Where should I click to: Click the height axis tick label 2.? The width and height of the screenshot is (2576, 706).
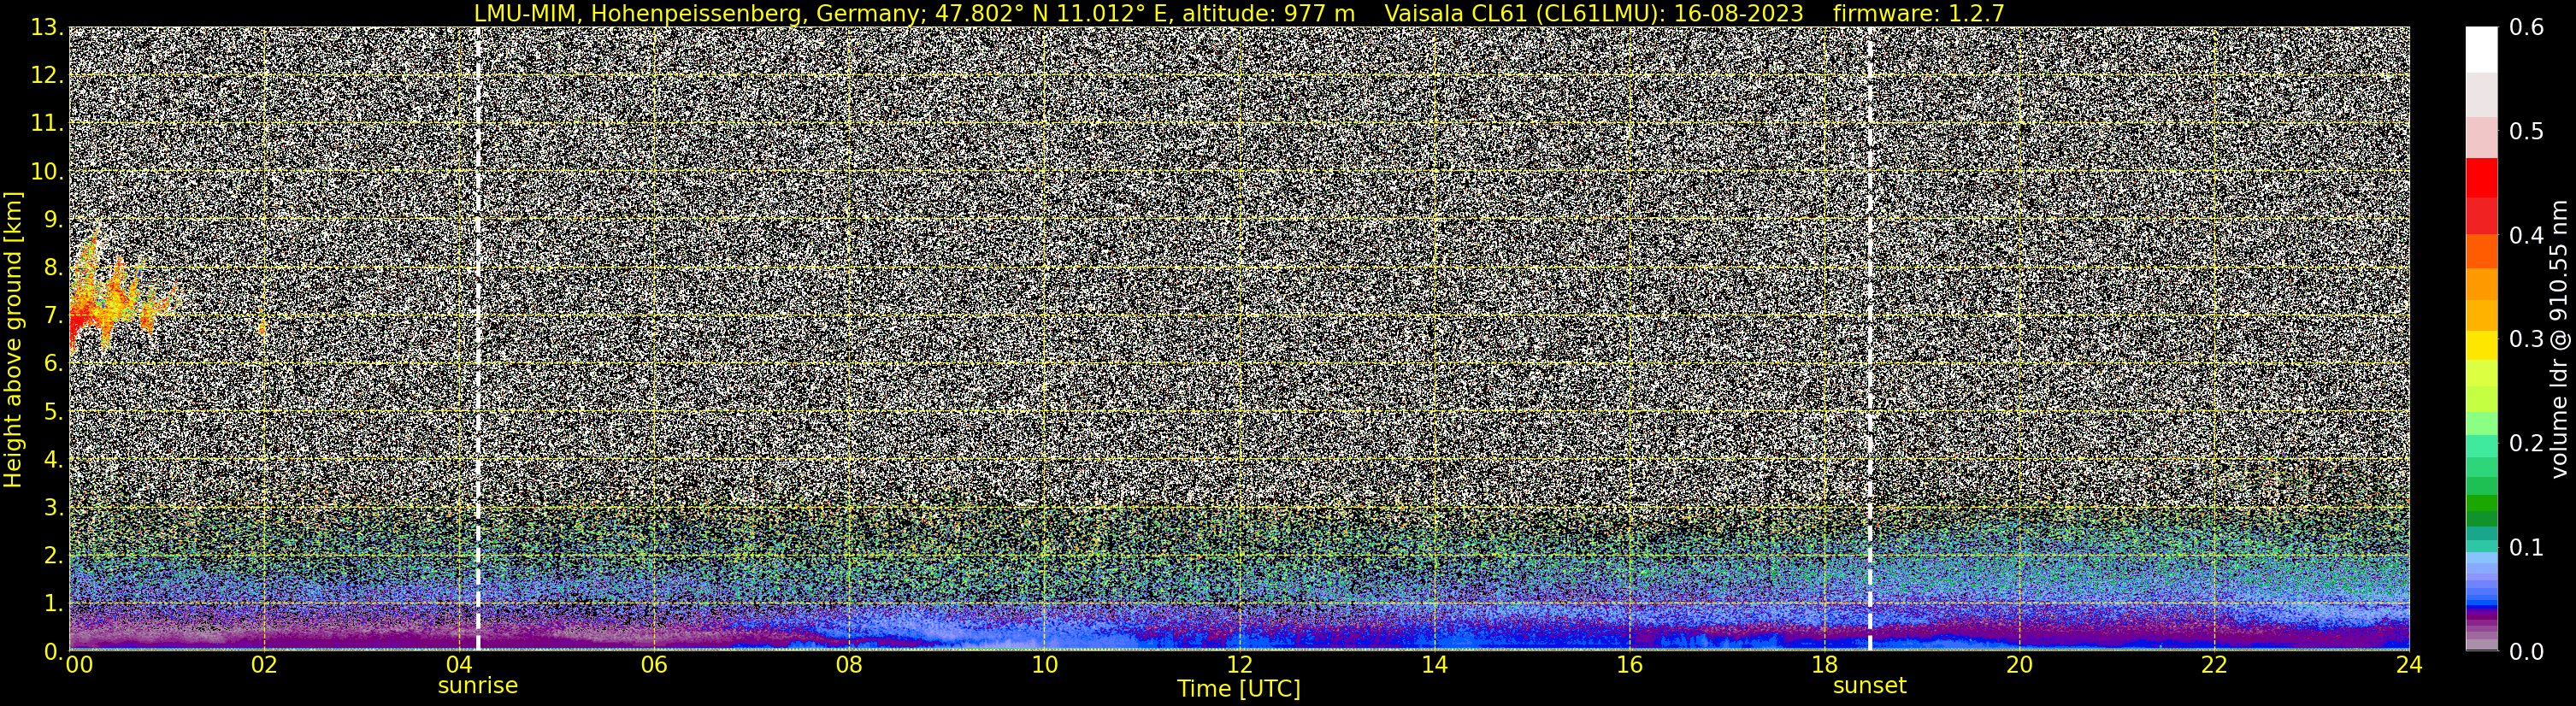tap(53, 556)
